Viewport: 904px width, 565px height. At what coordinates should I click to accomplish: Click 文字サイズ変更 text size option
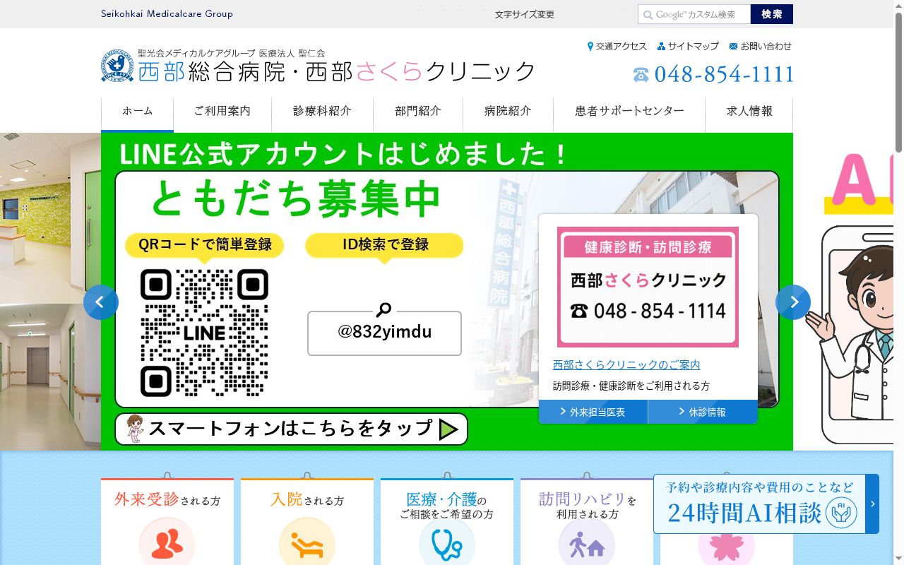(x=525, y=14)
